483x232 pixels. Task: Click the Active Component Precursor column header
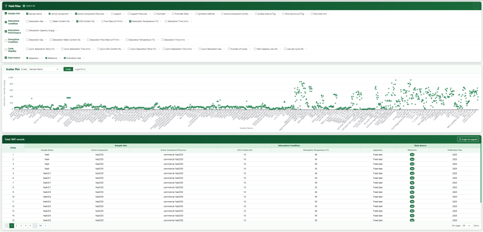coord(173,150)
